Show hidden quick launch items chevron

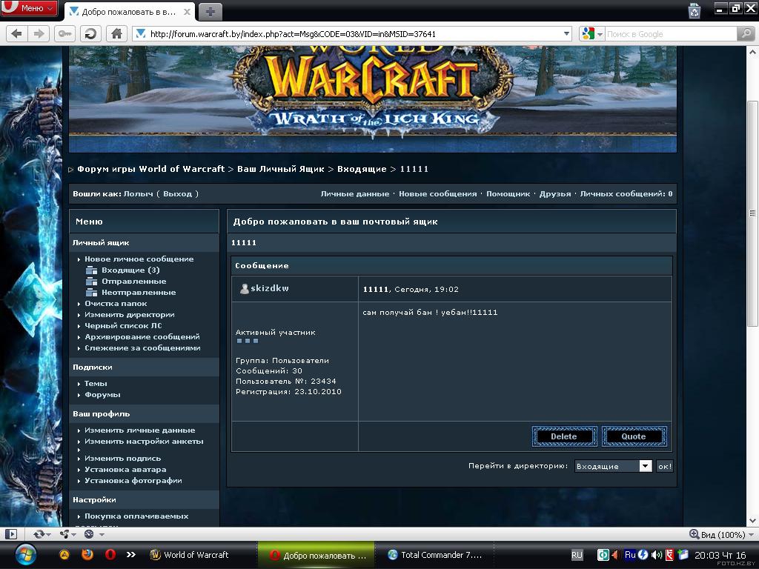130,554
